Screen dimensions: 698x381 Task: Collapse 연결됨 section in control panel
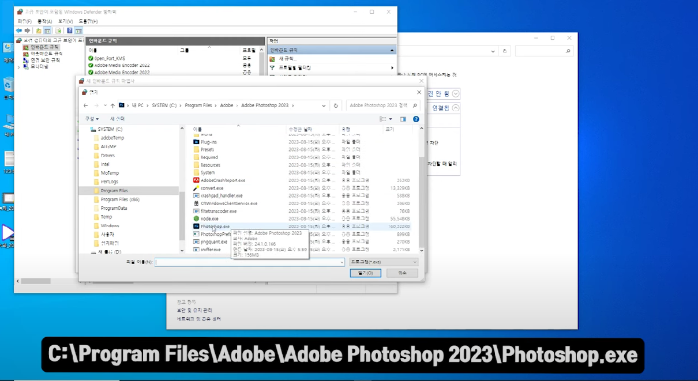(456, 108)
